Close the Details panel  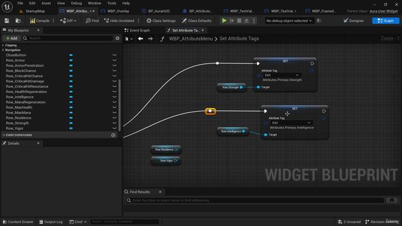coord(38,143)
